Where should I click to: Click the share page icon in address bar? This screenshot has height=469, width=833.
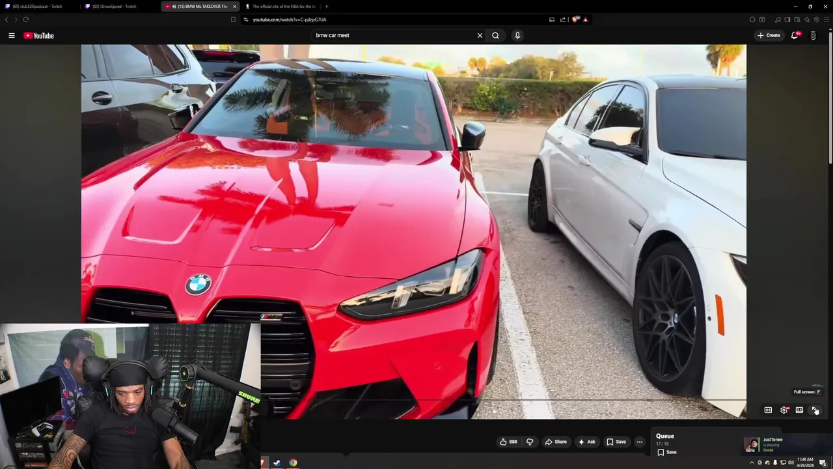click(563, 20)
